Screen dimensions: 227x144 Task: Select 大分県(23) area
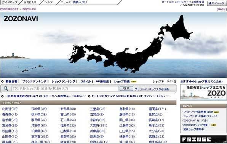pyautogui.click(x=157, y=131)
